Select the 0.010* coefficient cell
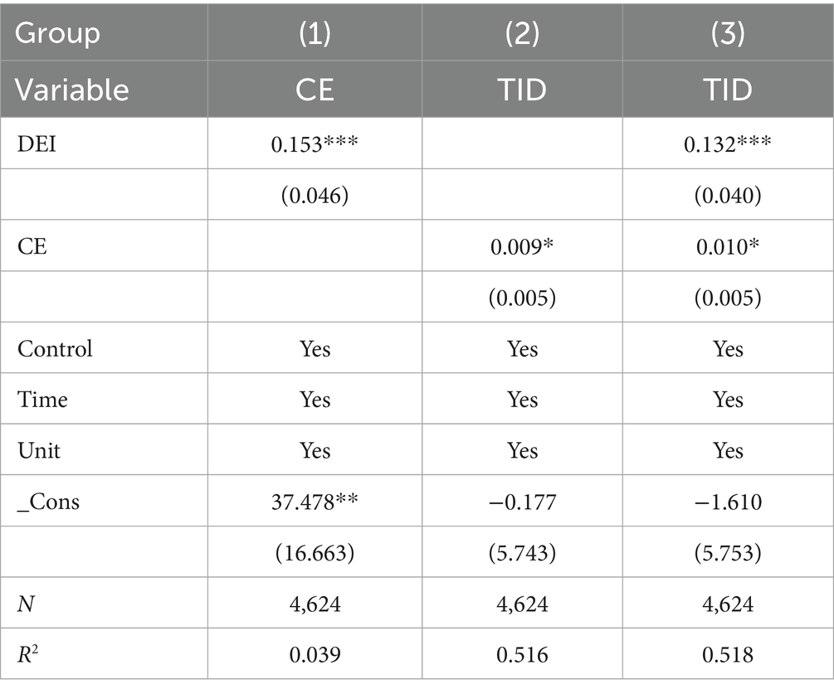The height and width of the screenshot is (694, 834). click(727, 246)
